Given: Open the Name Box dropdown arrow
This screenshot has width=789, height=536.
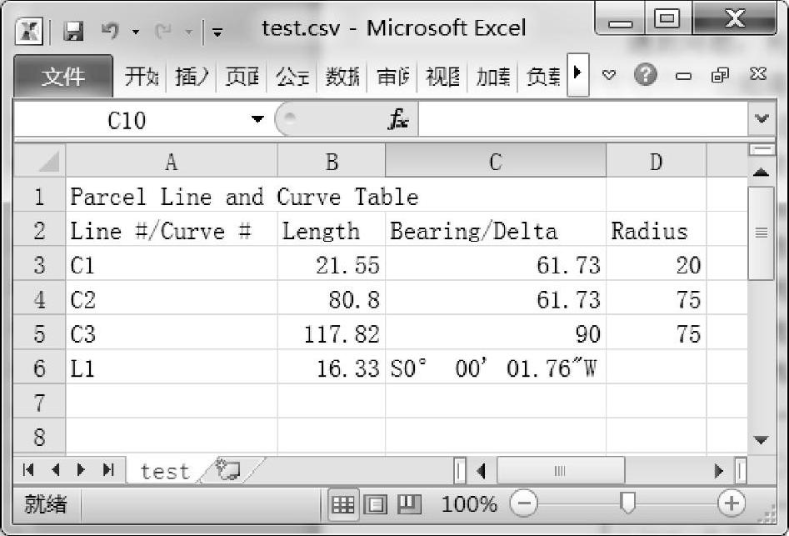Looking at the screenshot, I should point(257,120).
